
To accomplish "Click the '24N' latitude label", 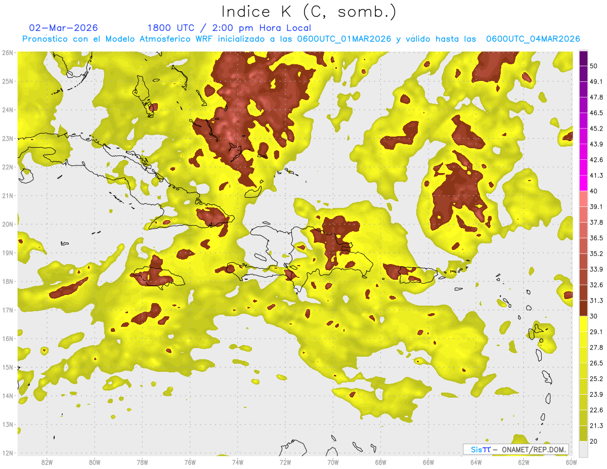I will click(8, 110).
